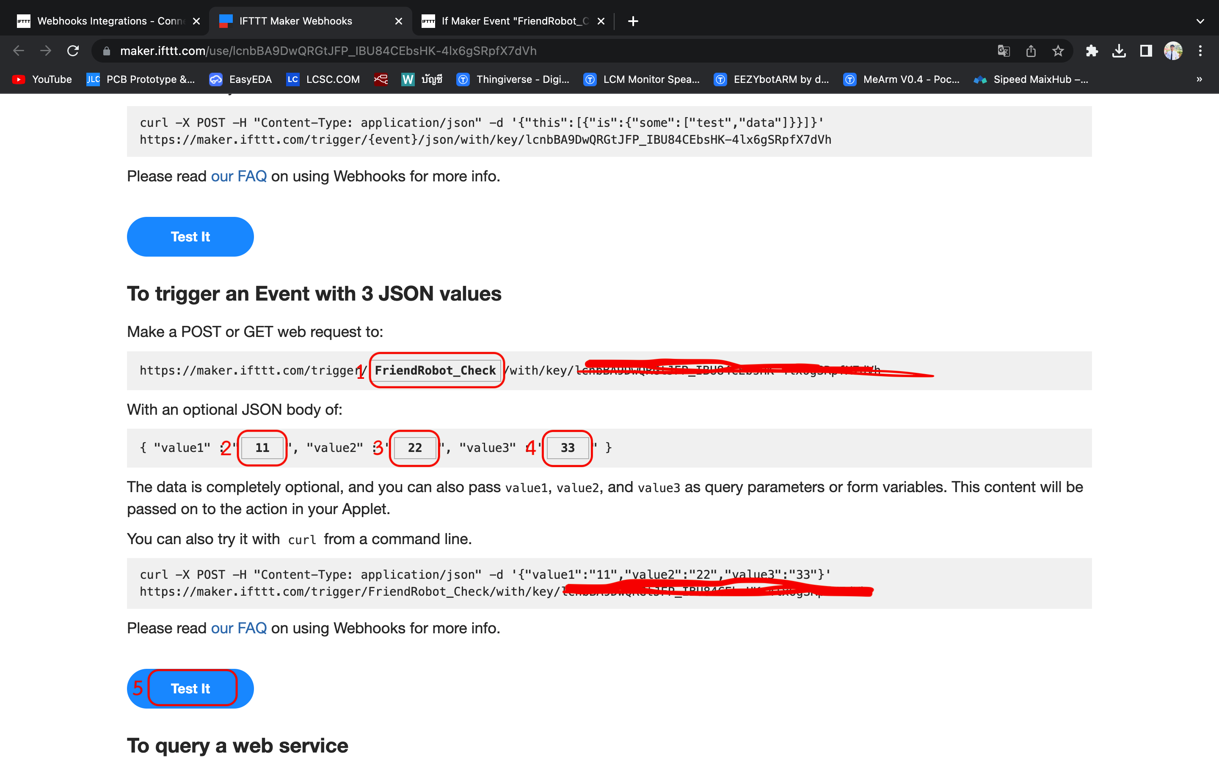View site info lock icon
This screenshot has height=761, width=1219.
tap(106, 51)
